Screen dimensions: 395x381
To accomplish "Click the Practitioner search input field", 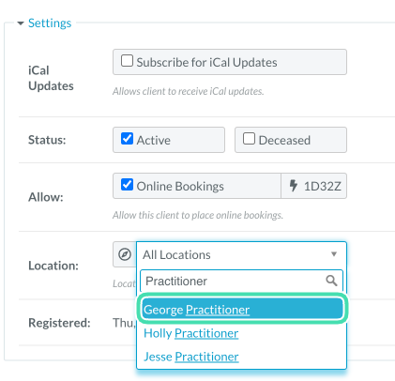I will (241, 281).
